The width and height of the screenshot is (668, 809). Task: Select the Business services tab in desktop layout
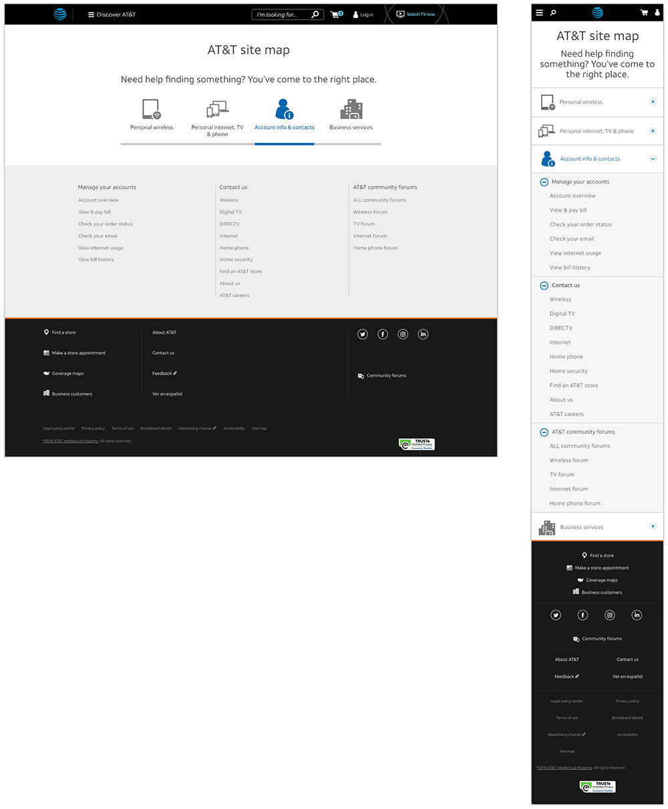pyautogui.click(x=351, y=114)
